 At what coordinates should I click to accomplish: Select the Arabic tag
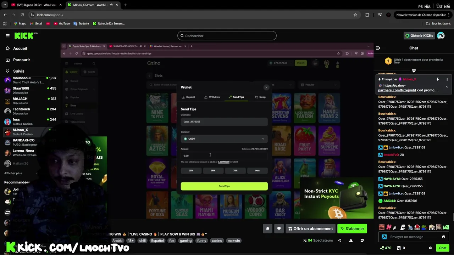pos(117,241)
